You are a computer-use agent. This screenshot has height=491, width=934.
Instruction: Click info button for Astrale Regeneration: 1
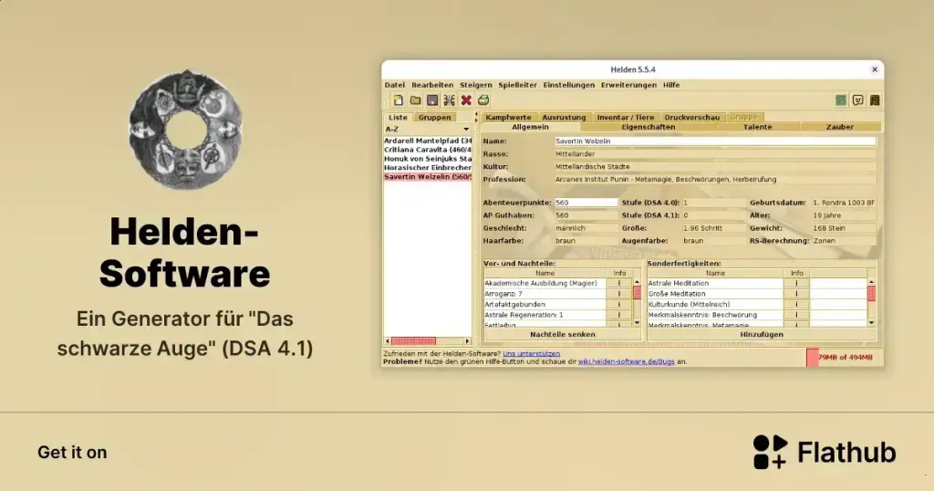[x=619, y=315]
